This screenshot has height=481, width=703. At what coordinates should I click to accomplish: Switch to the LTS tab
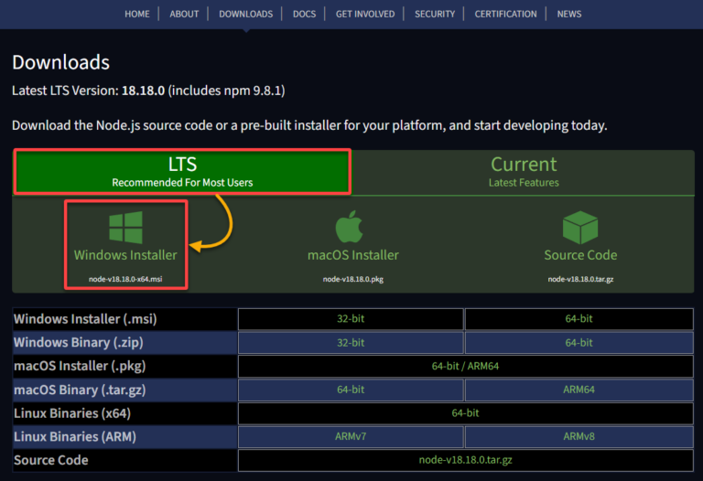182,171
